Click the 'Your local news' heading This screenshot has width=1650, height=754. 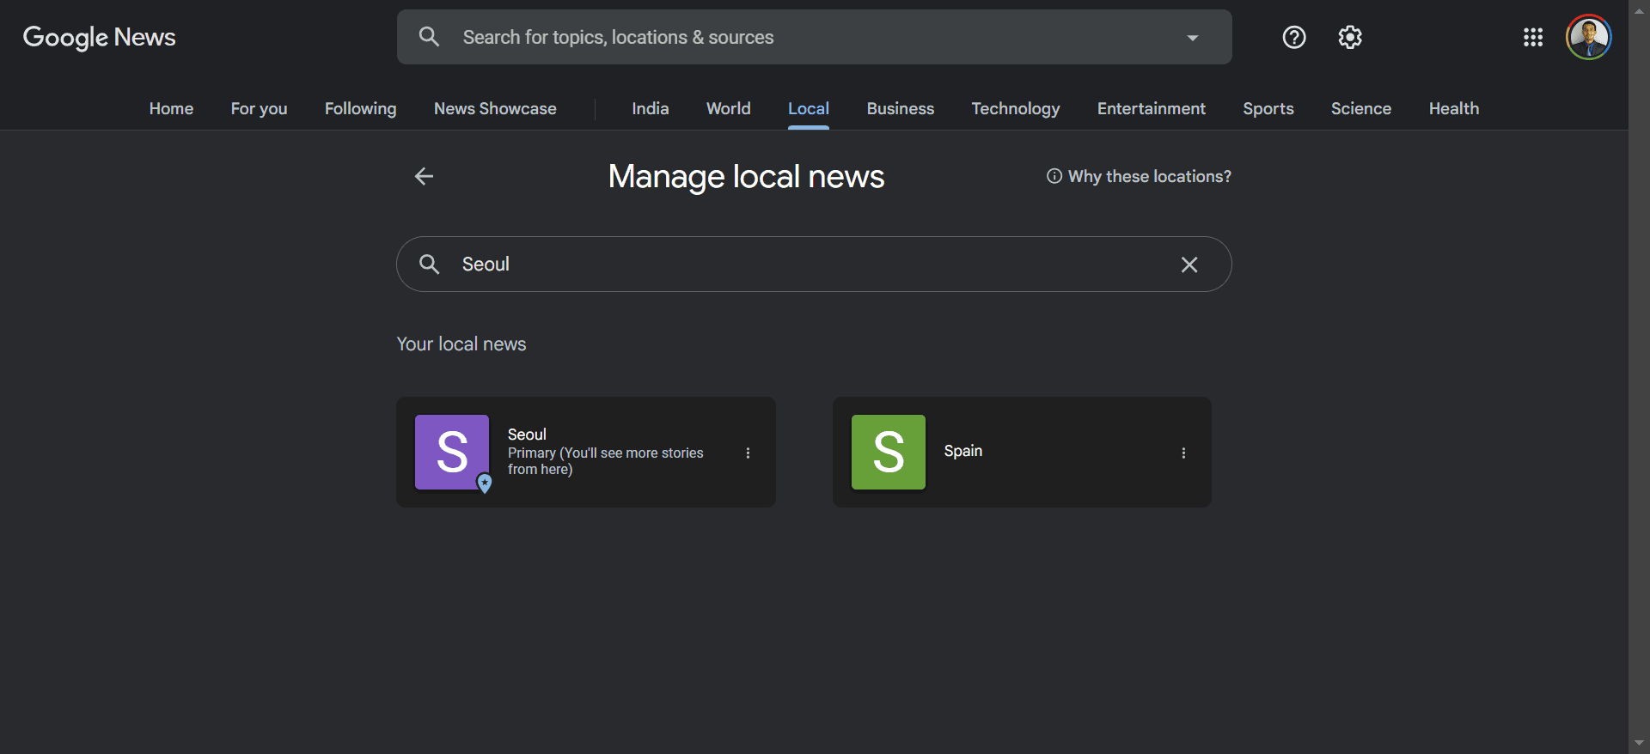pyautogui.click(x=461, y=344)
